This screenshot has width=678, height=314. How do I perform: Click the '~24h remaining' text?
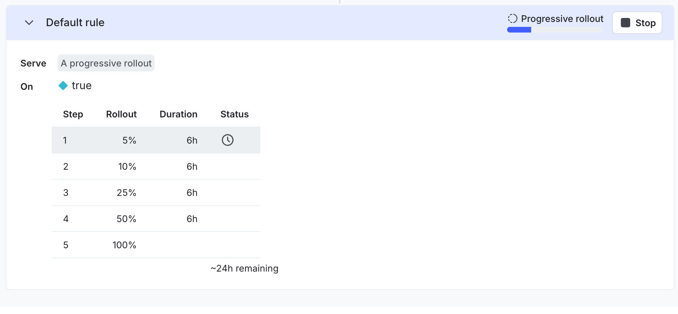point(244,268)
